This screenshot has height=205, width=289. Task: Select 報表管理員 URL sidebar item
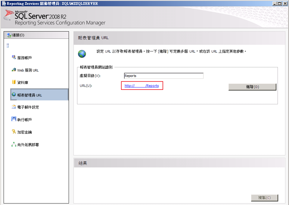pyautogui.click(x=39, y=95)
